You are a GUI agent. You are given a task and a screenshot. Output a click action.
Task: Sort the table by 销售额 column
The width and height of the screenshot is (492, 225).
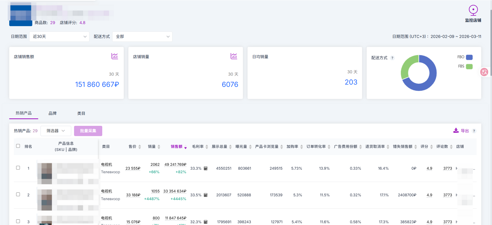pyautogui.click(x=177, y=147)
